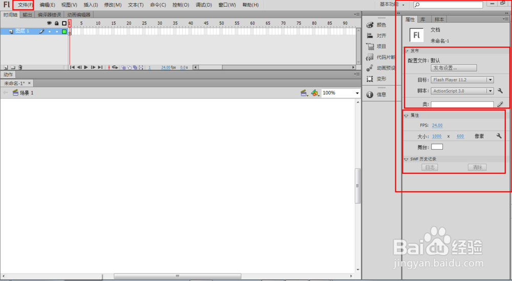Click the 发布设置... button
512x281 pixels.
pos(454,68)
